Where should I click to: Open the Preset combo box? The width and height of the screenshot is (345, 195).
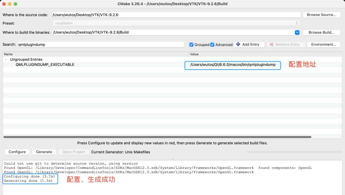(x=175, y=23)
